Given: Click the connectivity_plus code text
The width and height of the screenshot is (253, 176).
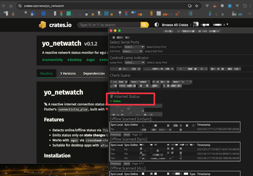Looking at the screenshot, I should pos(73,109).
